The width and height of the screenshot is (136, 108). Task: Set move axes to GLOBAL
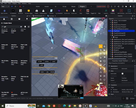click(x=40, y=62)
